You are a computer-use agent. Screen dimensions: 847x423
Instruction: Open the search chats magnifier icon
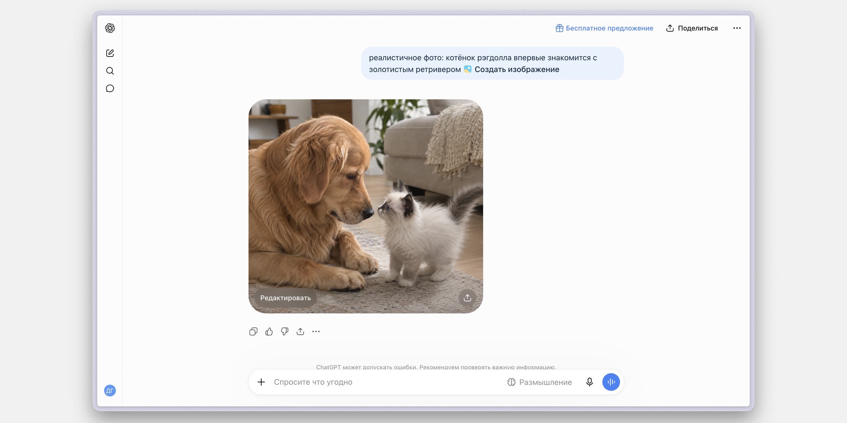click(x=110, y=71)
